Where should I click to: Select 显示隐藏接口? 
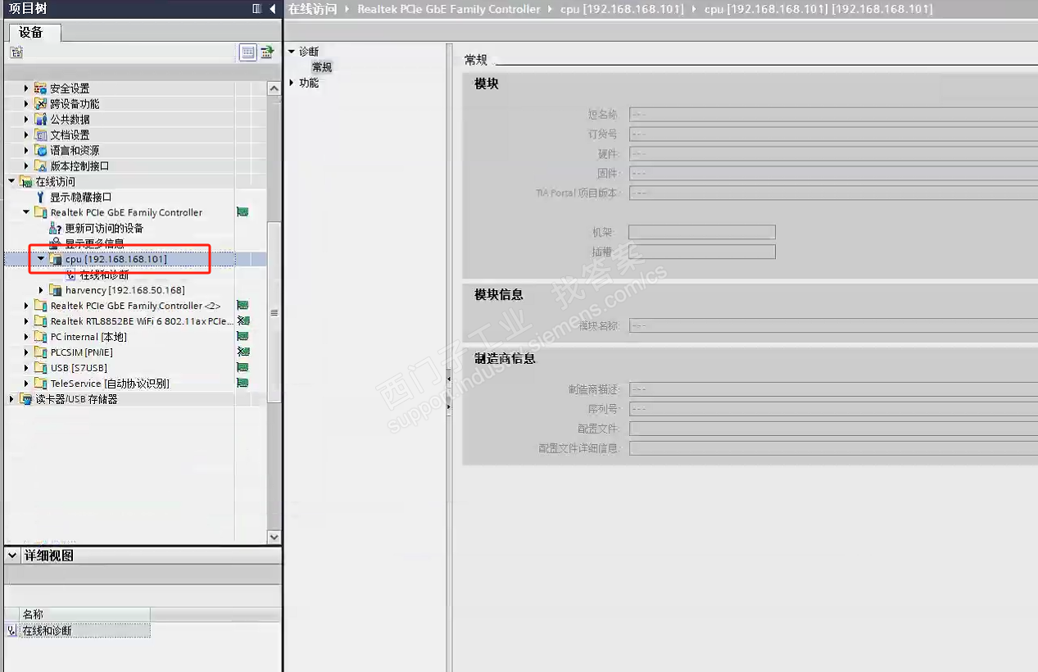click(x=80, y=198)
